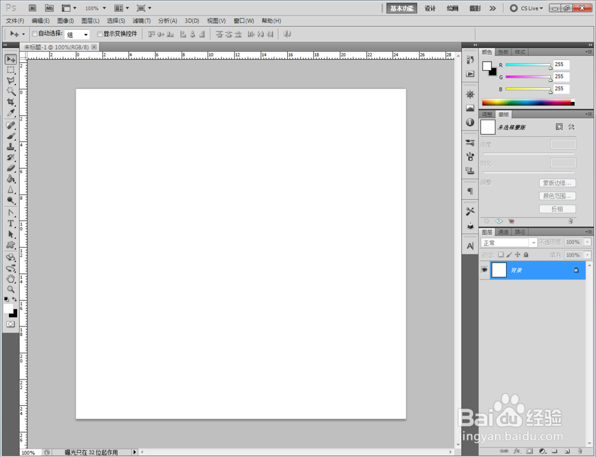The width and height of the screenshot is (596, 457).
Task: Select the Eyedropper tool
Action: pos(11,113)
